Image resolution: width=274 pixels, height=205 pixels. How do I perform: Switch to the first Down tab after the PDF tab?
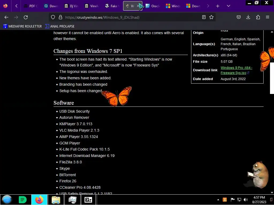51,6
